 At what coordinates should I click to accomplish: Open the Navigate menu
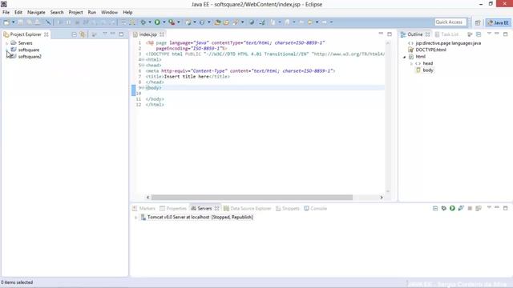point(36,13)
